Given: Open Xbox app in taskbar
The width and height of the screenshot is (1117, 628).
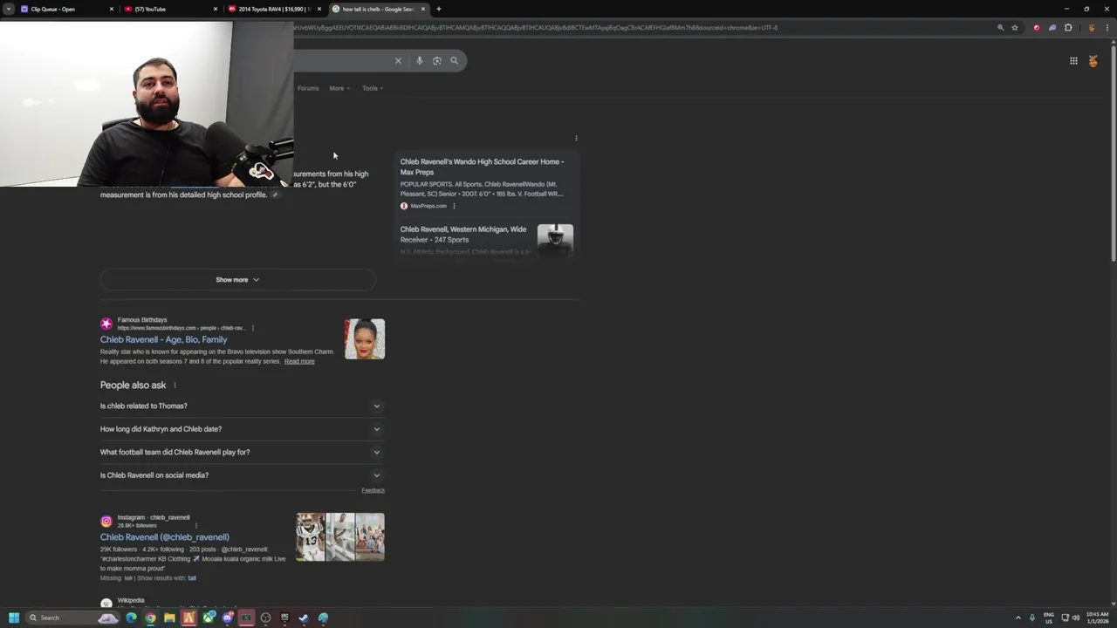Looking at the screenshot, I should [x=208, y=618].
